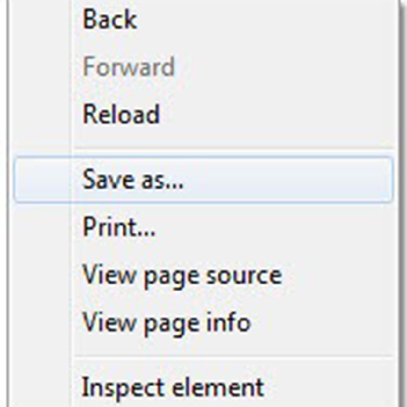This screenshot has height=407, width=407.
Task: Click the currently highlighted menu item
Action: 203,180
